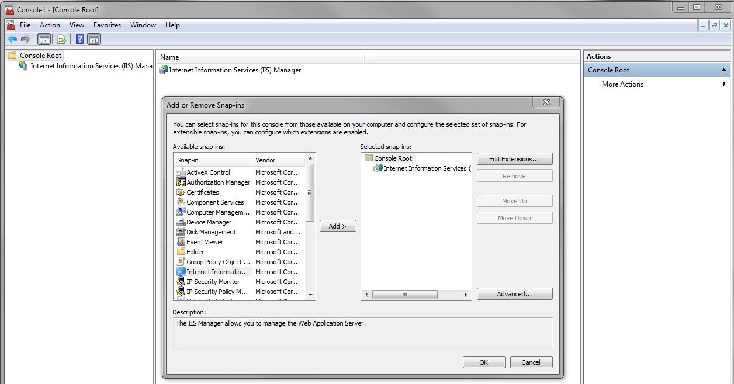Image resolution: width=734 pixels, height=384 pixels.
Task: Select Console Root in Selected snap-ins
Action: 393,158
